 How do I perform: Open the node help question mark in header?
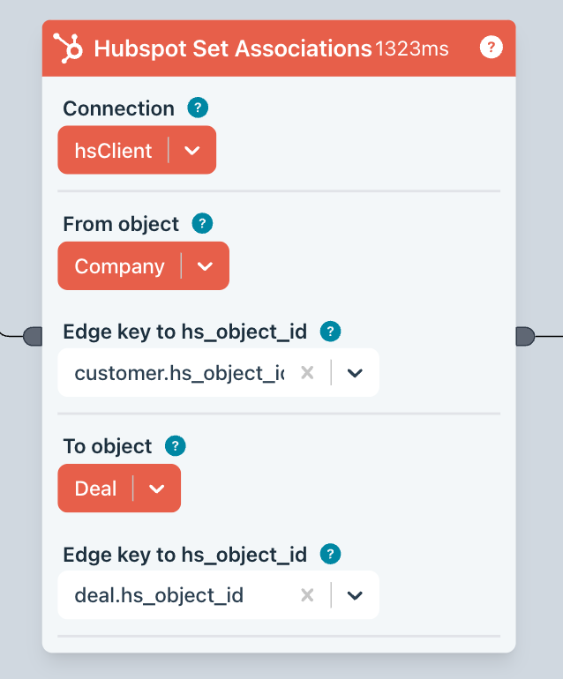pyautogui.click(x=491, y=48)
